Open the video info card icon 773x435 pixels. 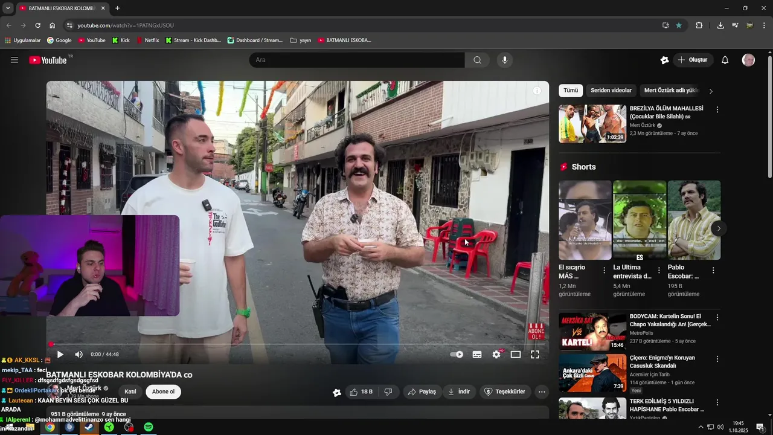click(x=537, y=91)
